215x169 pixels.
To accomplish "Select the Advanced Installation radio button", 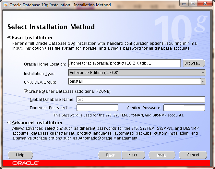I will (x=9, y=122).
